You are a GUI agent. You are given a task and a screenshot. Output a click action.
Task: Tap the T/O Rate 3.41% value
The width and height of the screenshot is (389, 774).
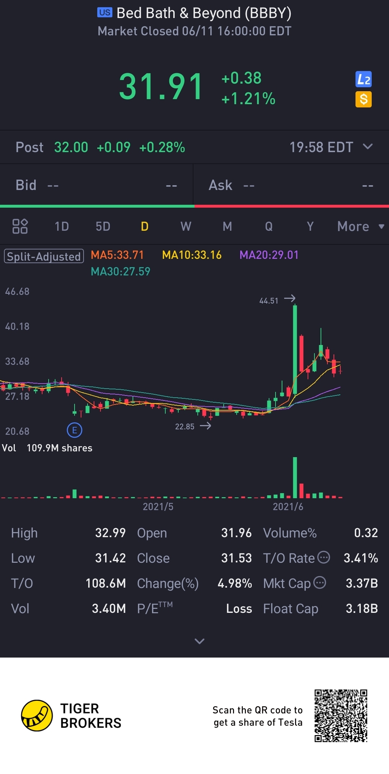pos(361,558)
